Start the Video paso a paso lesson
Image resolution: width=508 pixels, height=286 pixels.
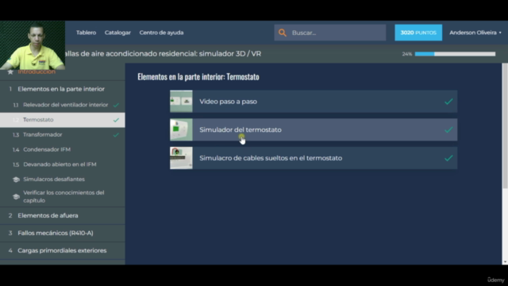(314, 102)
